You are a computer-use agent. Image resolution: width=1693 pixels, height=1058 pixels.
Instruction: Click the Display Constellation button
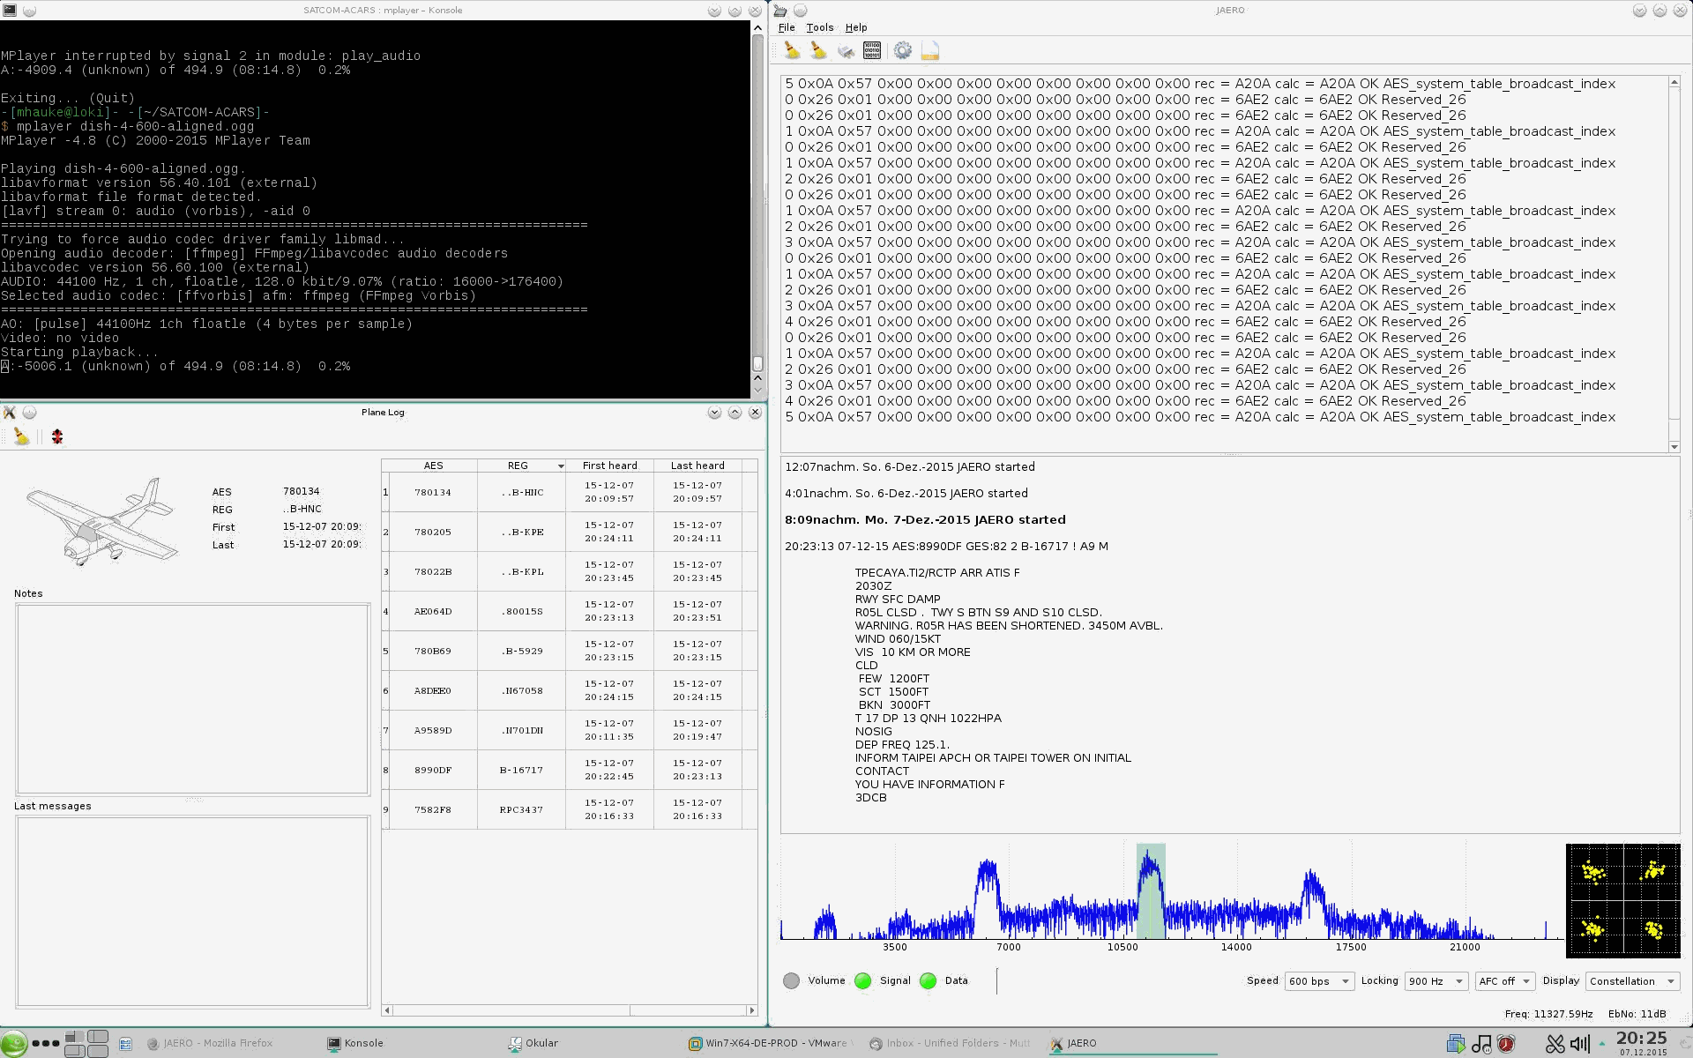pos(1632,980)
